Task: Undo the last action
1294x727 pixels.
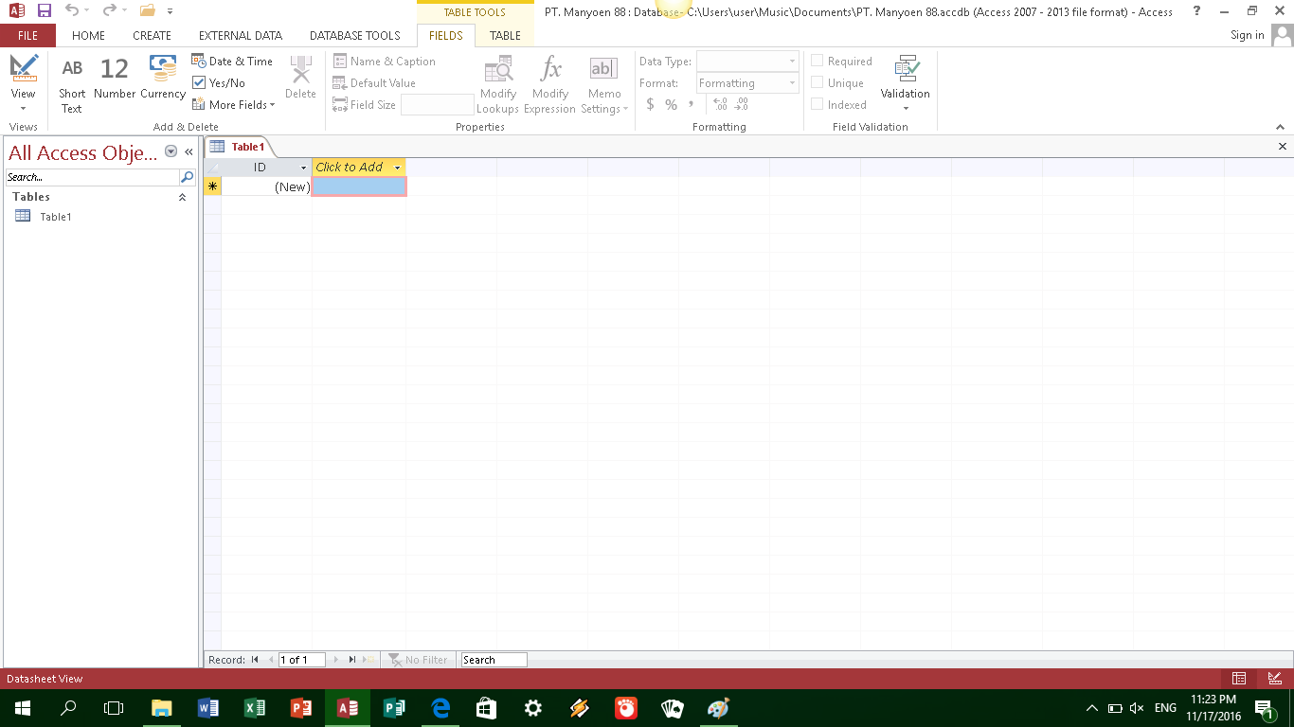Action: [72, 11]
